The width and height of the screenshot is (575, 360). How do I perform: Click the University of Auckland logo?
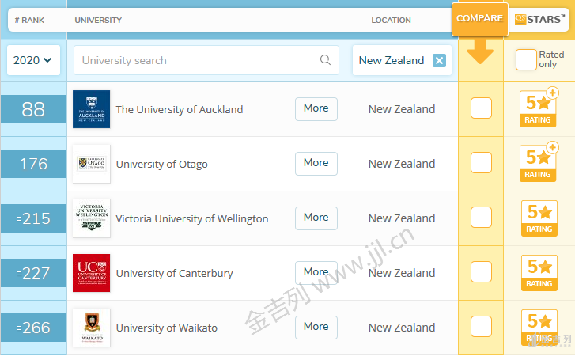click(x=91, y=109)
